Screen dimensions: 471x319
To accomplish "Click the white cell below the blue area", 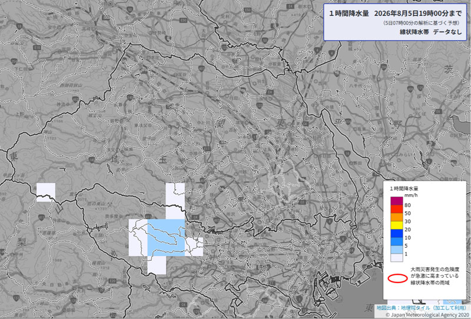I will 157,265.
